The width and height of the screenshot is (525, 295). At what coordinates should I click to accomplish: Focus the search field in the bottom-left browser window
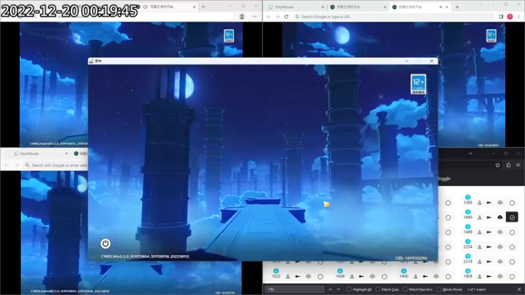click(x=57, y=165)
